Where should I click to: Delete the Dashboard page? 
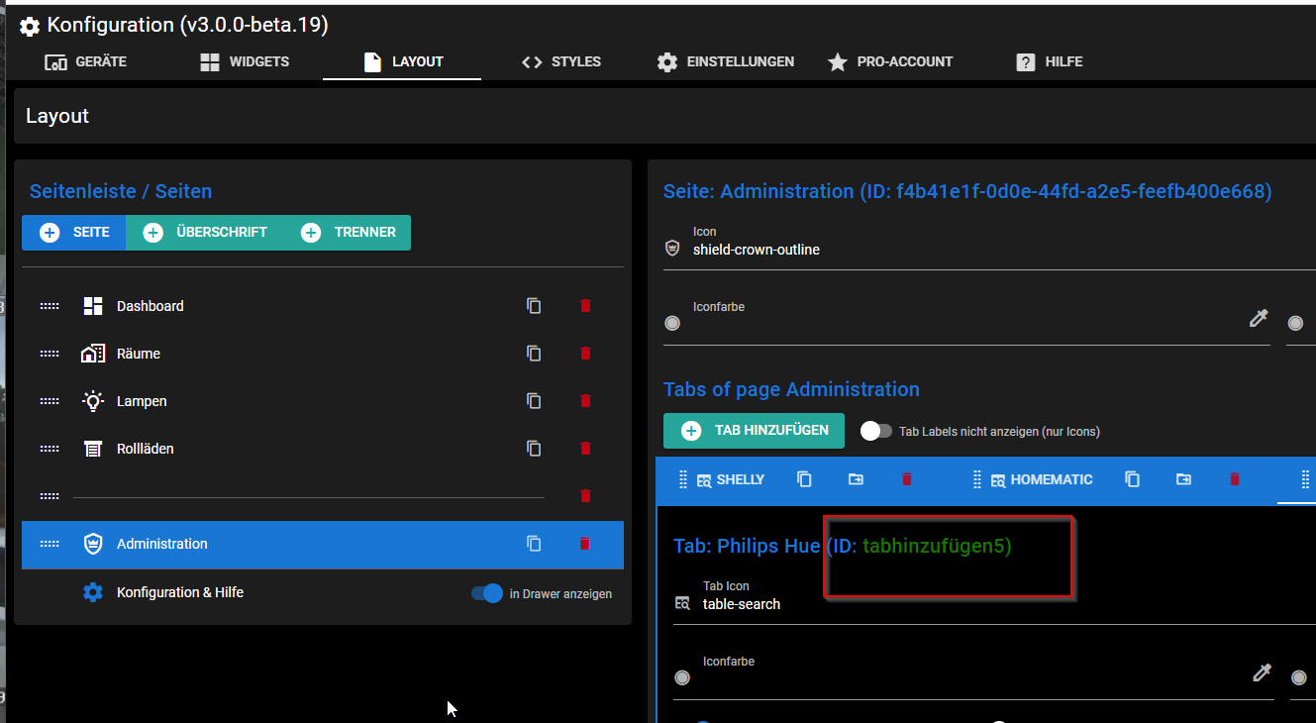tap(585, 306)
